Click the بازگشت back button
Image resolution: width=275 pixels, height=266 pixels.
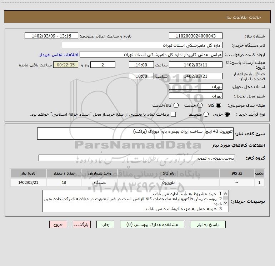pos(82,225)
